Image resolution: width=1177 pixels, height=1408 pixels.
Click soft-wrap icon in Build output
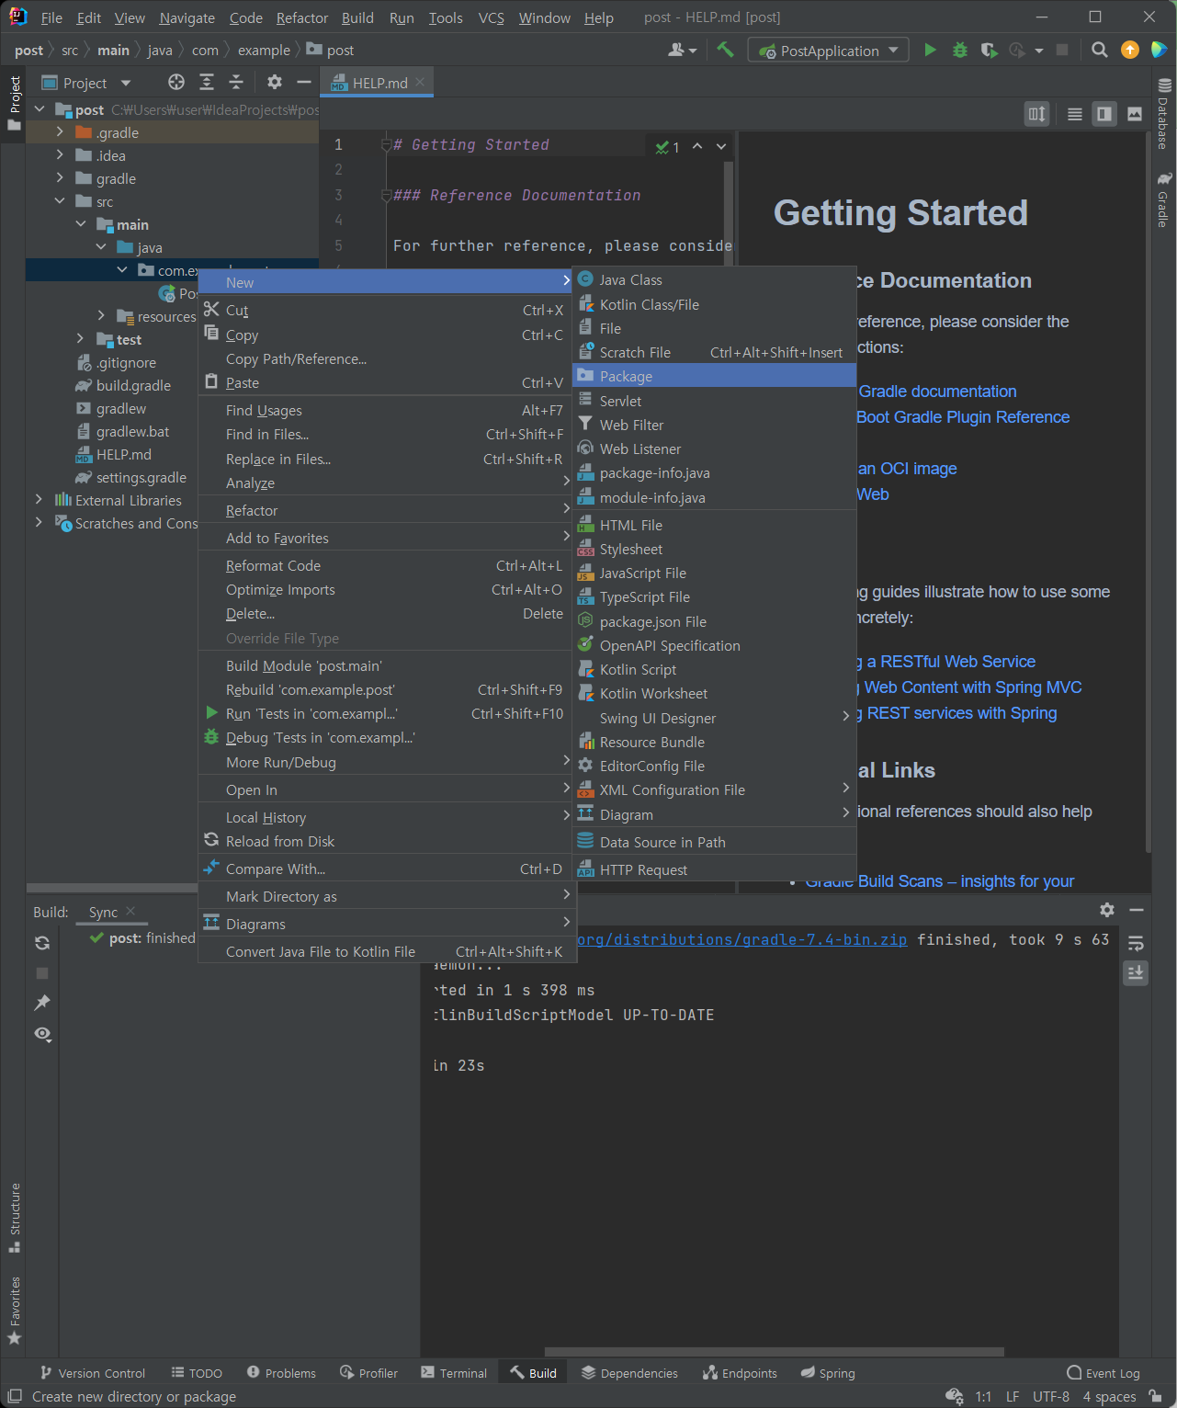1136,943
